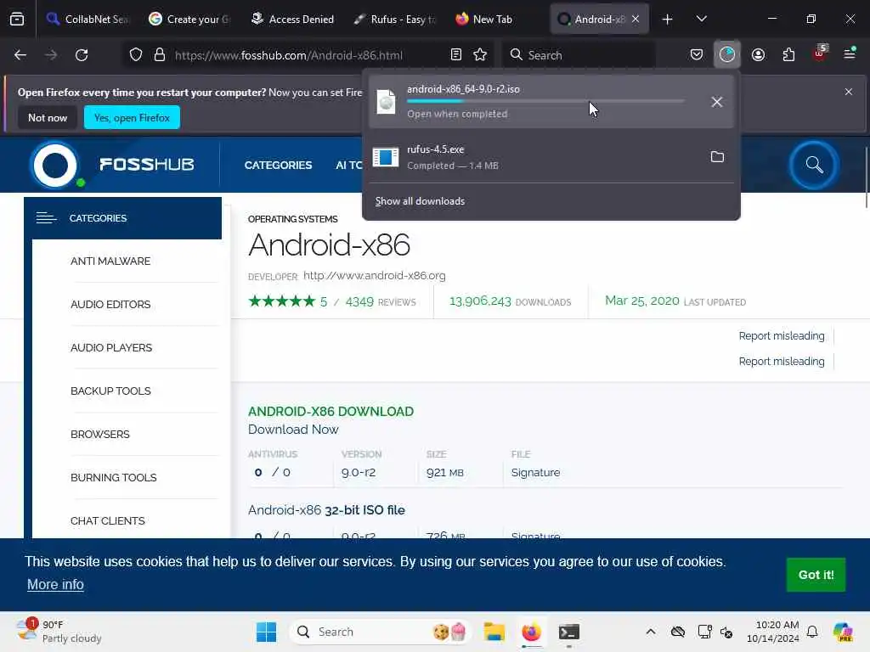Open the Audio Editors category
This screenshot has width=870, height=652.
pos(110,305)
